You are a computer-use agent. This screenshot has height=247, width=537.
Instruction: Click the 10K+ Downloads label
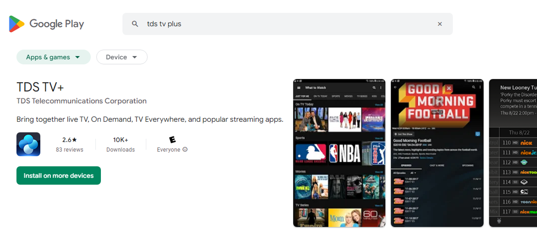(x=120, y=145)
